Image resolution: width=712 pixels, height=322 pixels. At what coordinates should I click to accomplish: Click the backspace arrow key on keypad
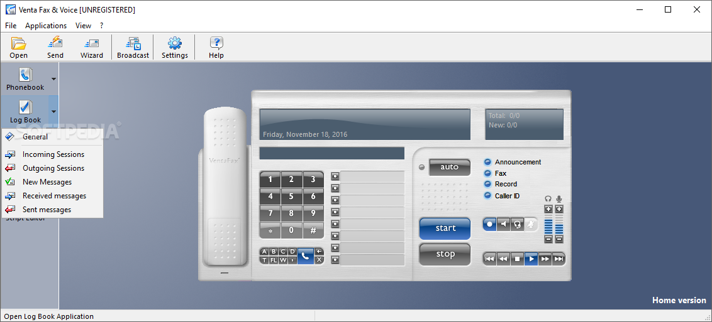click(319, 251)
